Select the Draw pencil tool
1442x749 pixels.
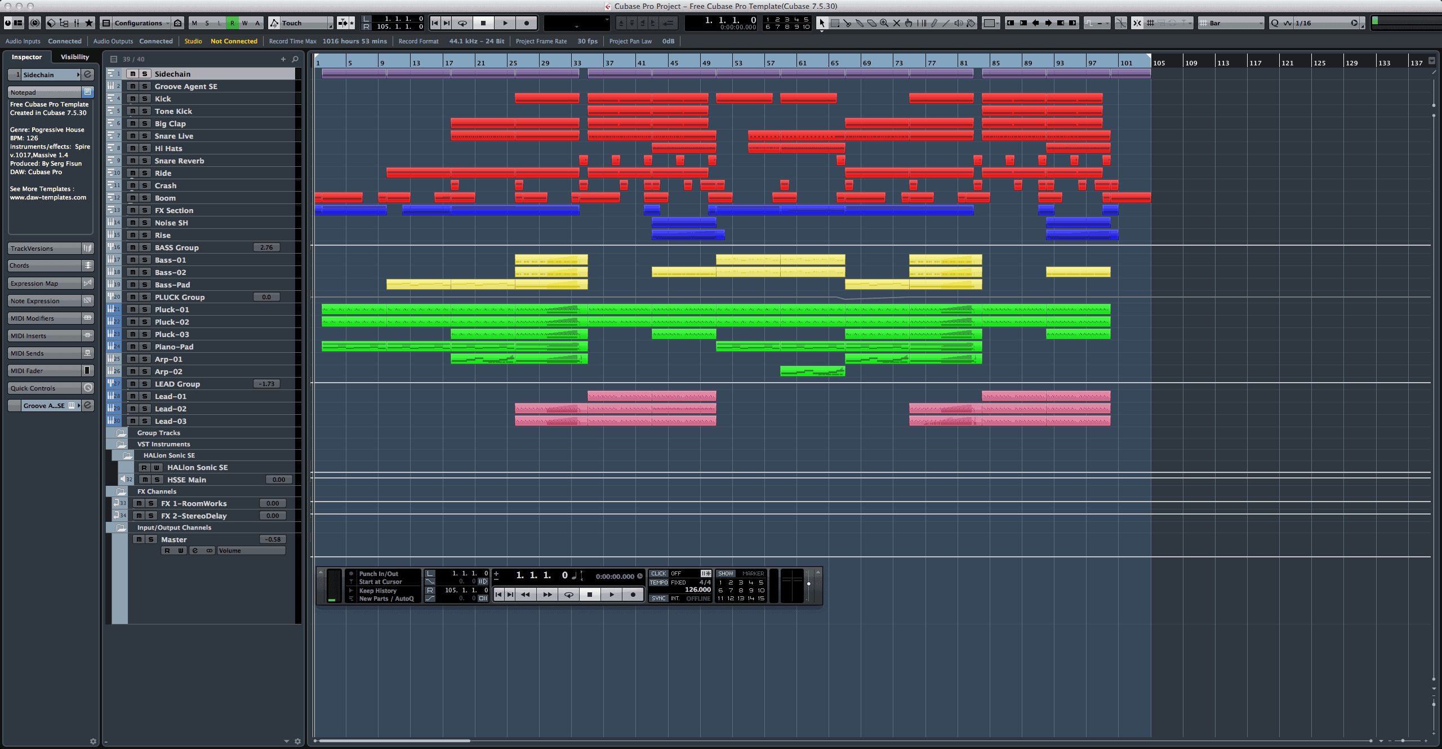point(934,23)
